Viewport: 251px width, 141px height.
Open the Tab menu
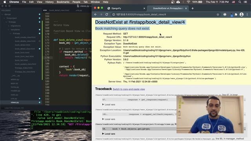point(85,2)
